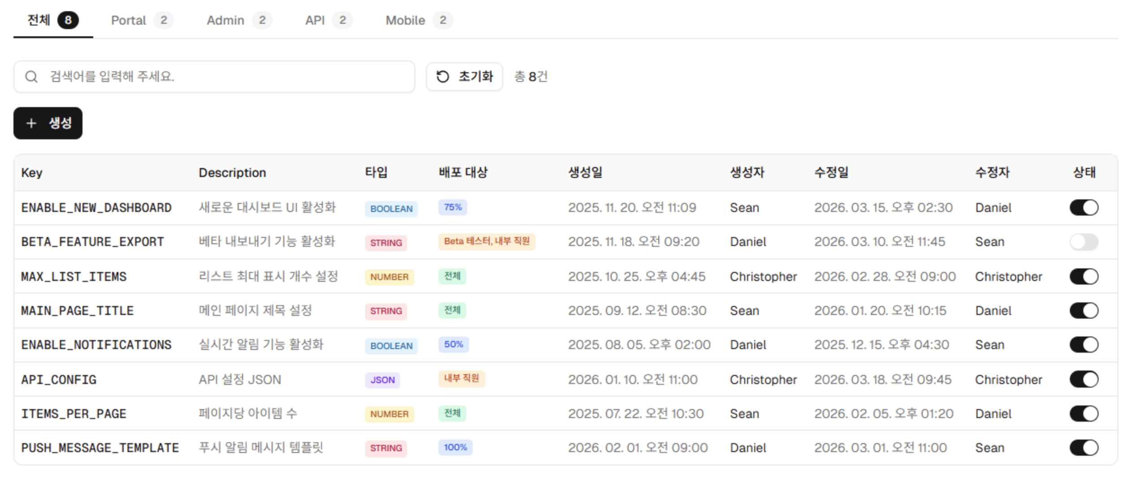
Task: Click the 새로운 대시보드 UI 활성화 description
Action: point(267,207)
